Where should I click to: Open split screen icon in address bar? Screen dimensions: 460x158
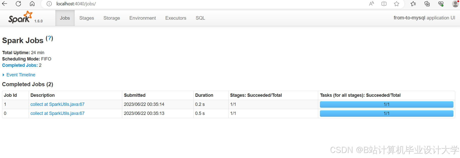click(384, 4)
